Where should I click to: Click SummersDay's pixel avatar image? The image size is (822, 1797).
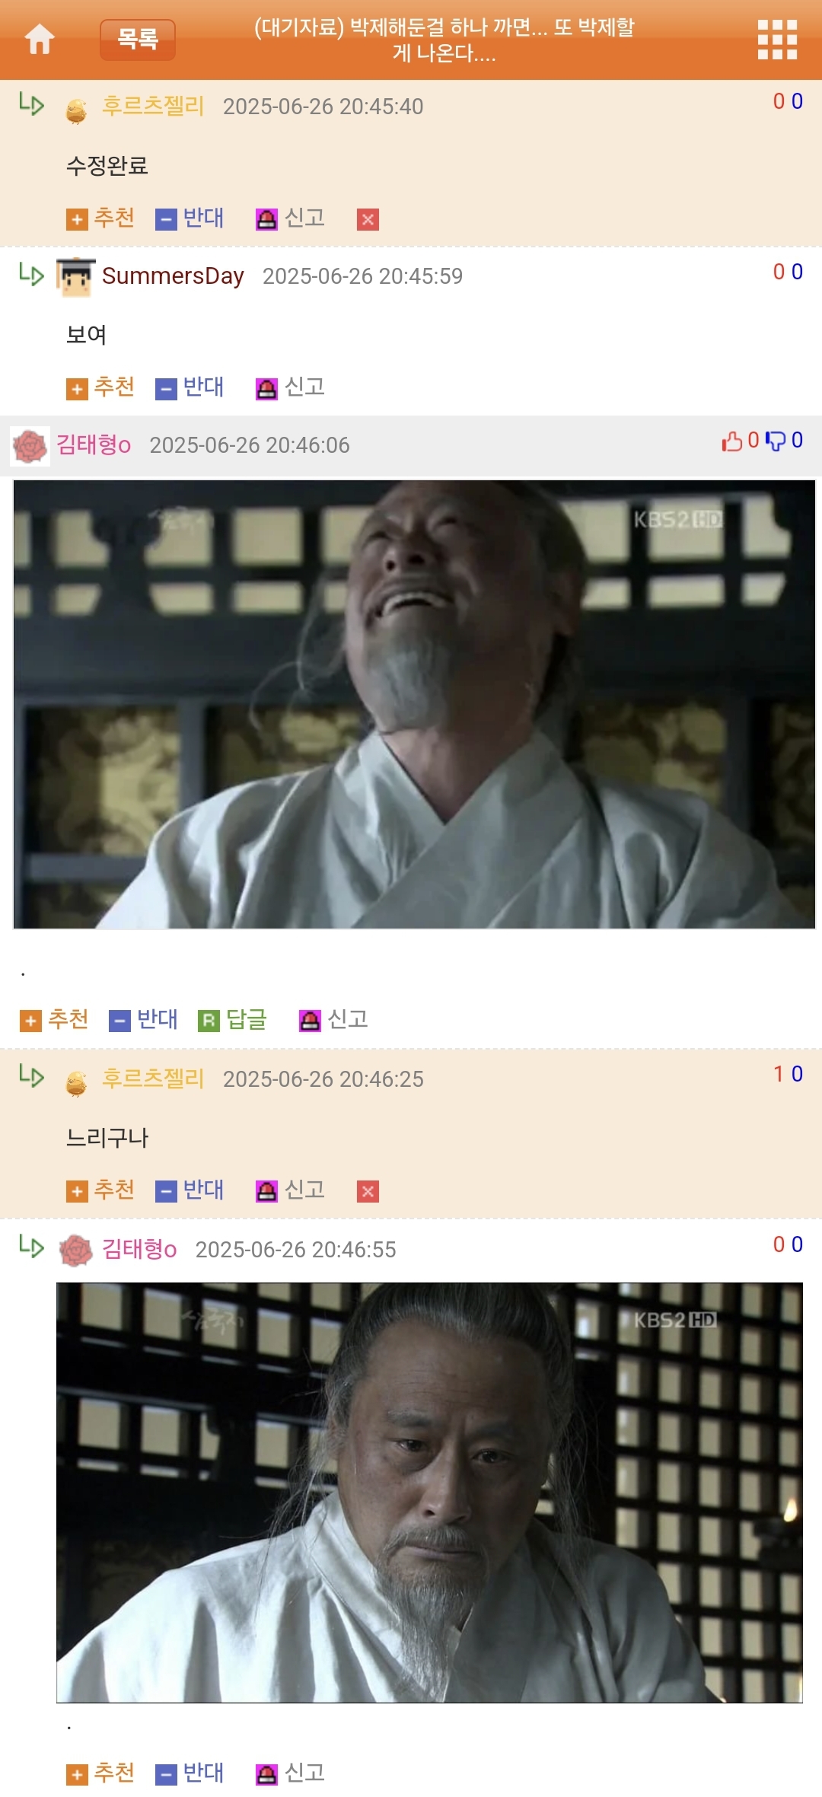[75, 277]
